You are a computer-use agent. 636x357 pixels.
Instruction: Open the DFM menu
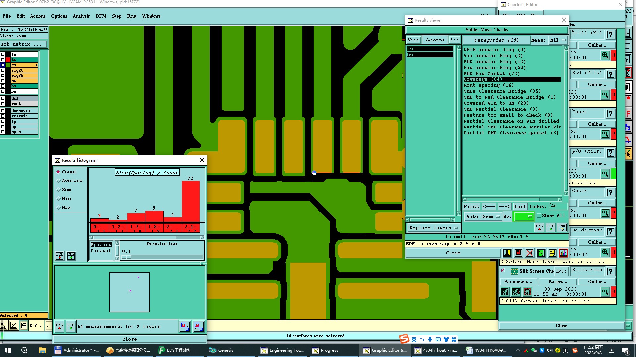tap(101, 16)
